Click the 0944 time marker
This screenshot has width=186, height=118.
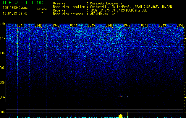(74, 25)
